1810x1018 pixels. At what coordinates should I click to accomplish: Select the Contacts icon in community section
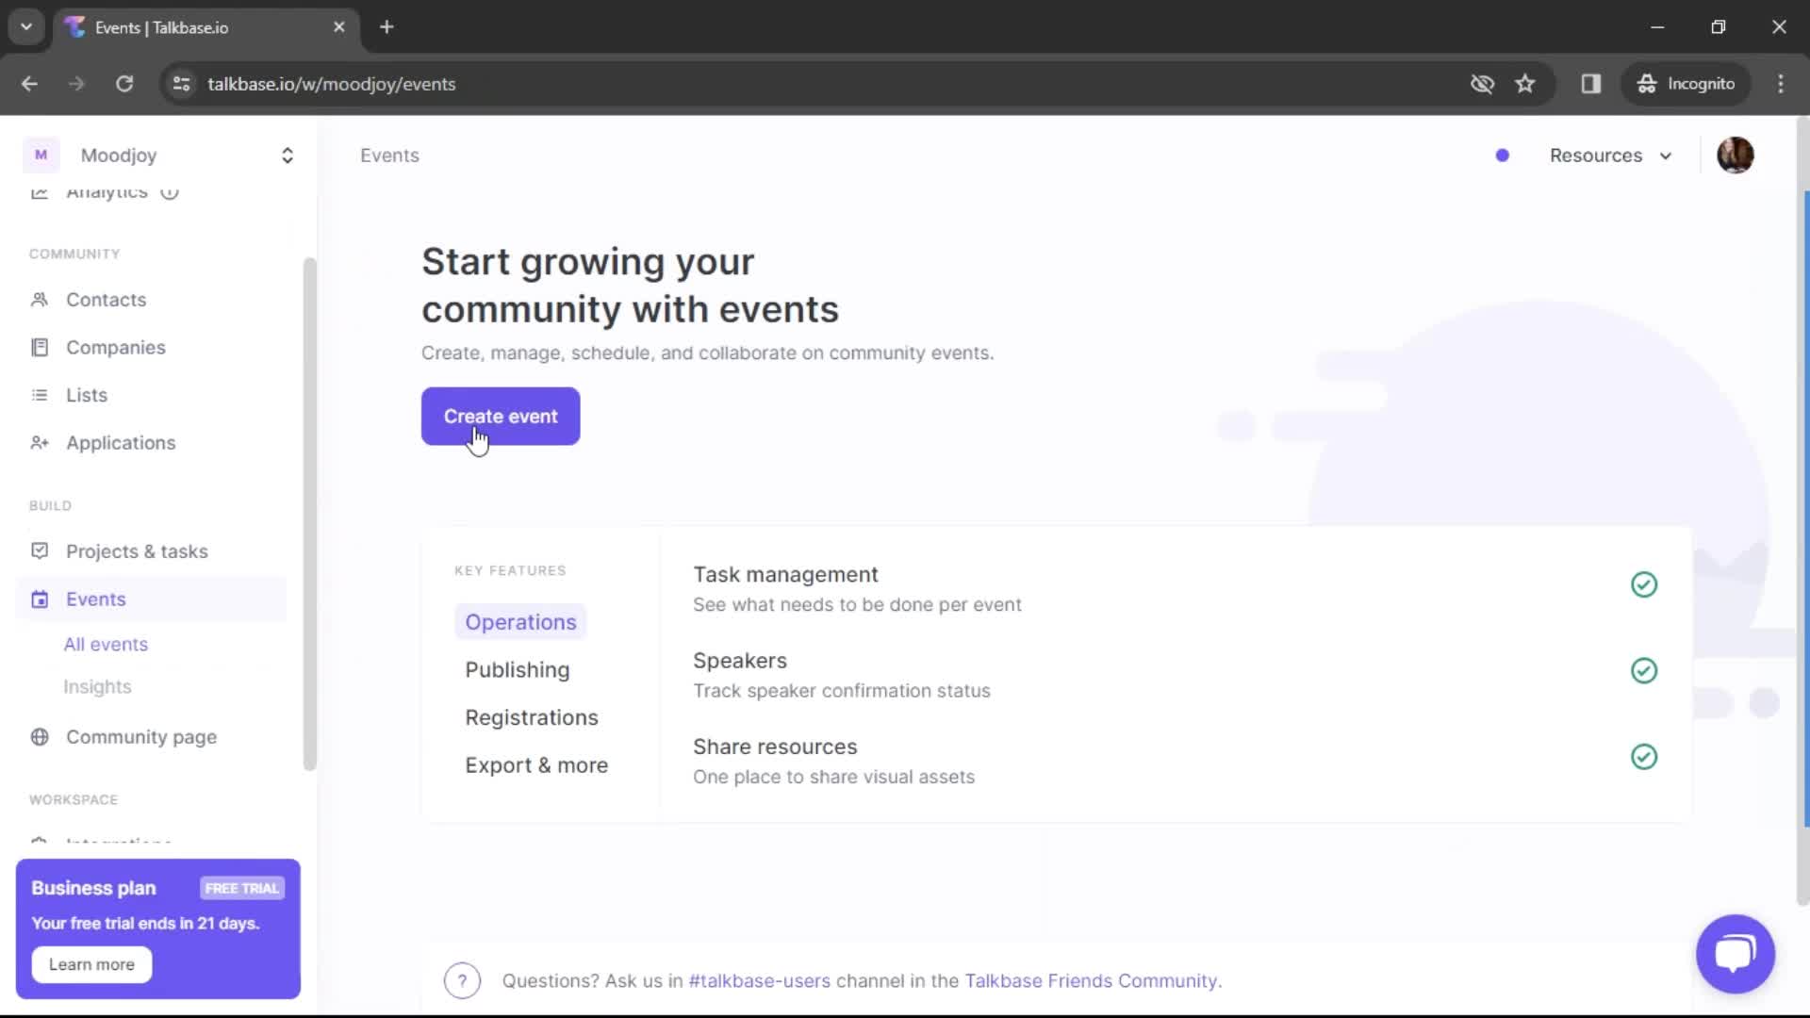(x=40, y=300)
